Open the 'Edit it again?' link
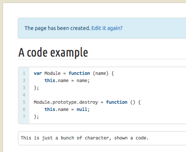 point(107,28)
